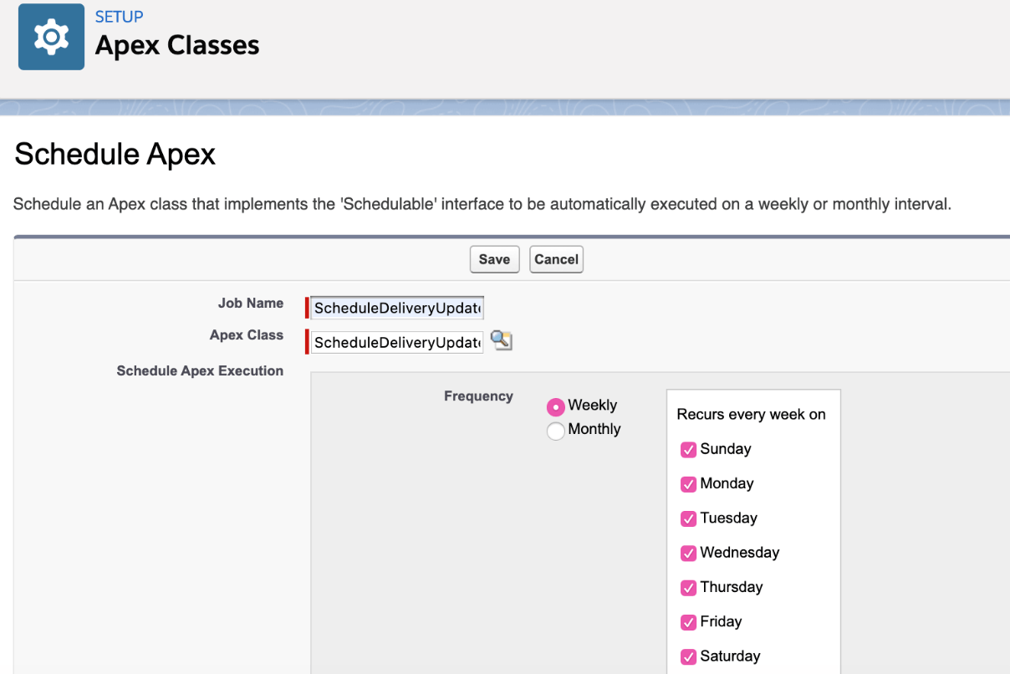Cancel scheduling the Apex job
Image resolution: width=1010 pixels, height=674 pixels.
coord(555,259)
